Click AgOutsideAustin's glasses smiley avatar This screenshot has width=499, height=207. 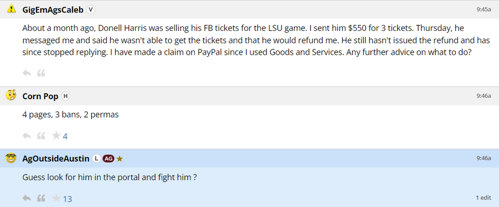click(11, 158)
